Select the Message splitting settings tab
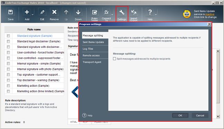This screenshot has width=224, height=129. 95,35
